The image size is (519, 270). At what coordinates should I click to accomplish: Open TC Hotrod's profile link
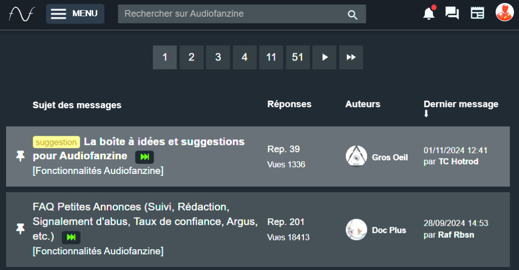[458, 162]
